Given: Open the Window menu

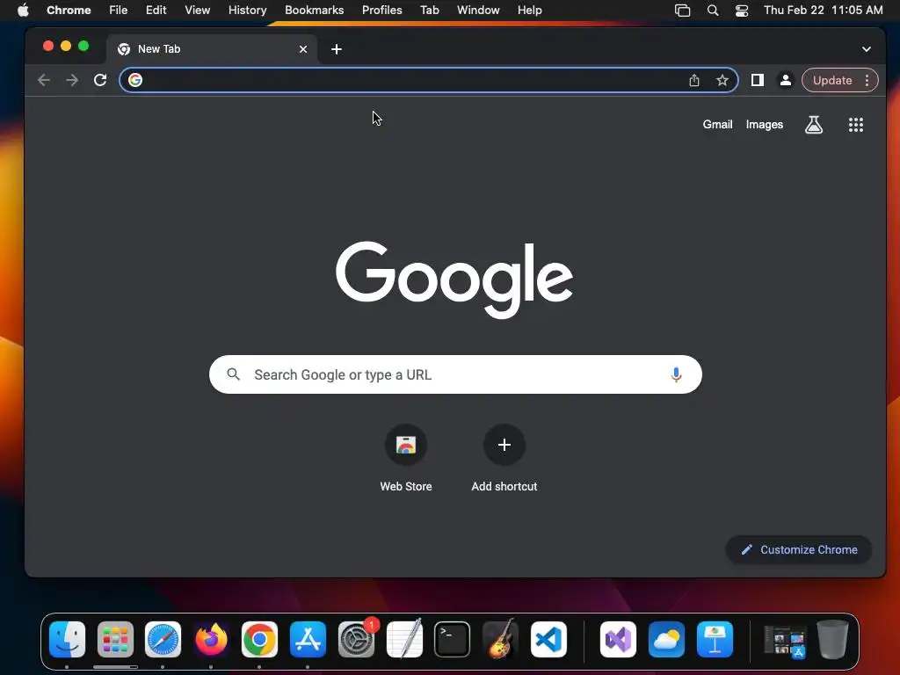Looking at the screenshot, I should click(478, 10).
